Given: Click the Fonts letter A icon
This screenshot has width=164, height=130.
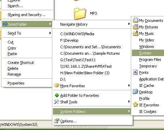Looking at the screenshot, I should 135,72.
